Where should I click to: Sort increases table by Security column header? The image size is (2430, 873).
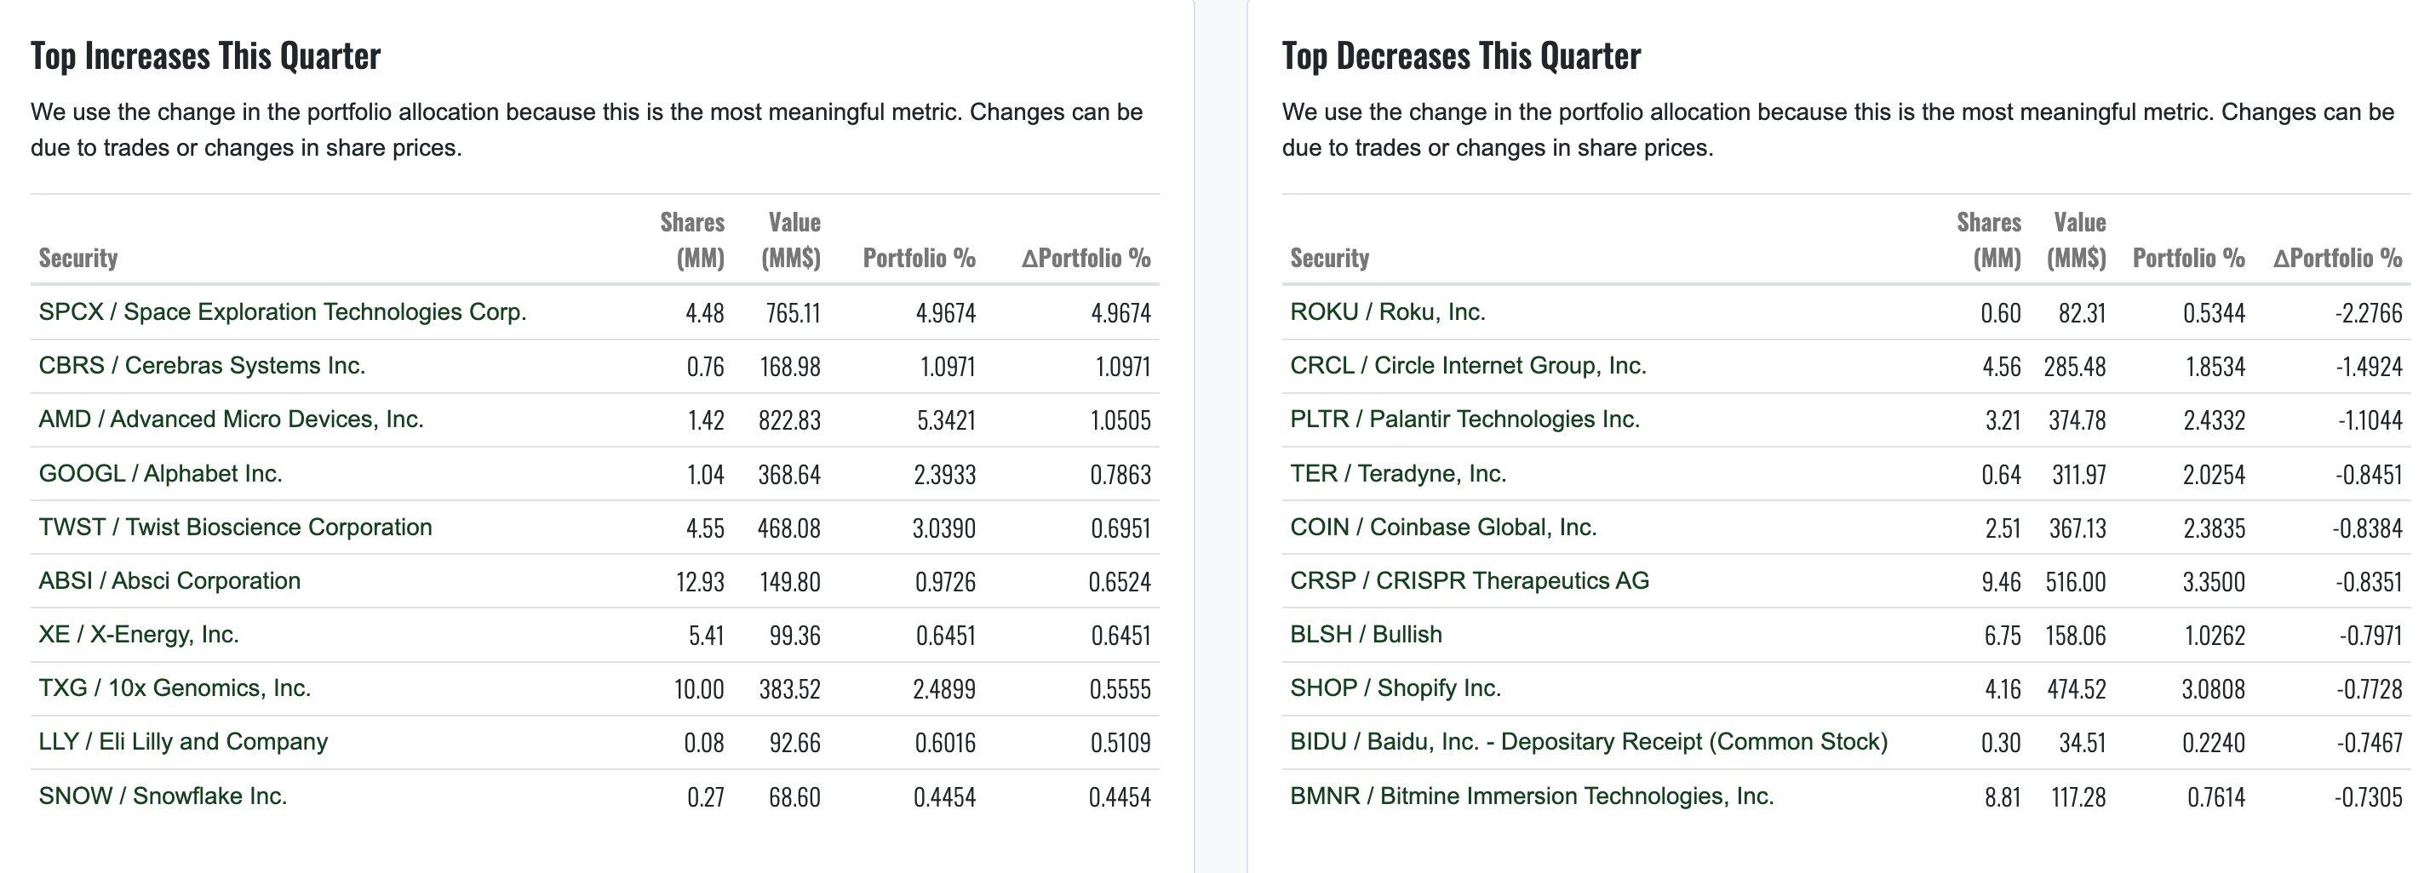[78, 259]
